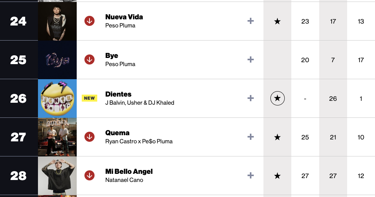Image resolution: width=375 pixels, height=197 pixels.
Task: Click the red down arrow beside Nueva Vida
Action: 89,21
